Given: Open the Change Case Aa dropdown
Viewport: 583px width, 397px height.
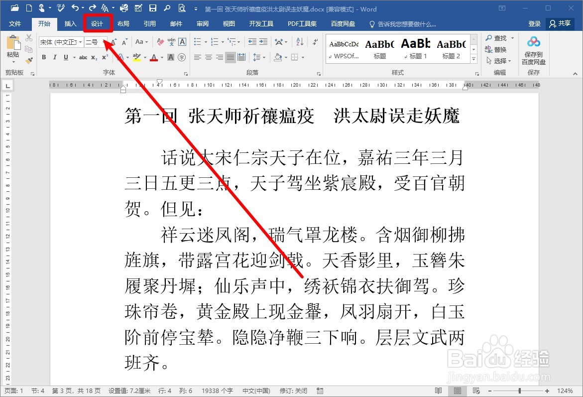Looking at the screenshot, I should (x=142, y=42).
